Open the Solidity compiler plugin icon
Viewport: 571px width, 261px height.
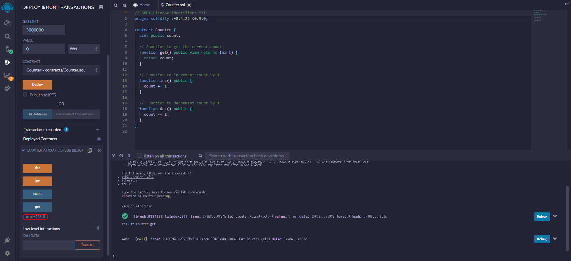click(7, 49)
